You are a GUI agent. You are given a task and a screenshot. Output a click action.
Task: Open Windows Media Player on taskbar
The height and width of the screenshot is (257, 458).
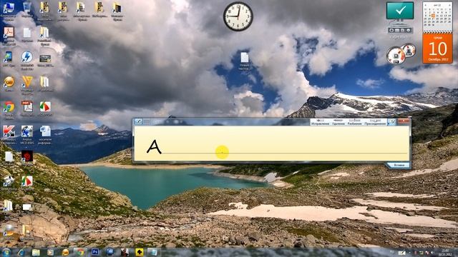[51, 252]
